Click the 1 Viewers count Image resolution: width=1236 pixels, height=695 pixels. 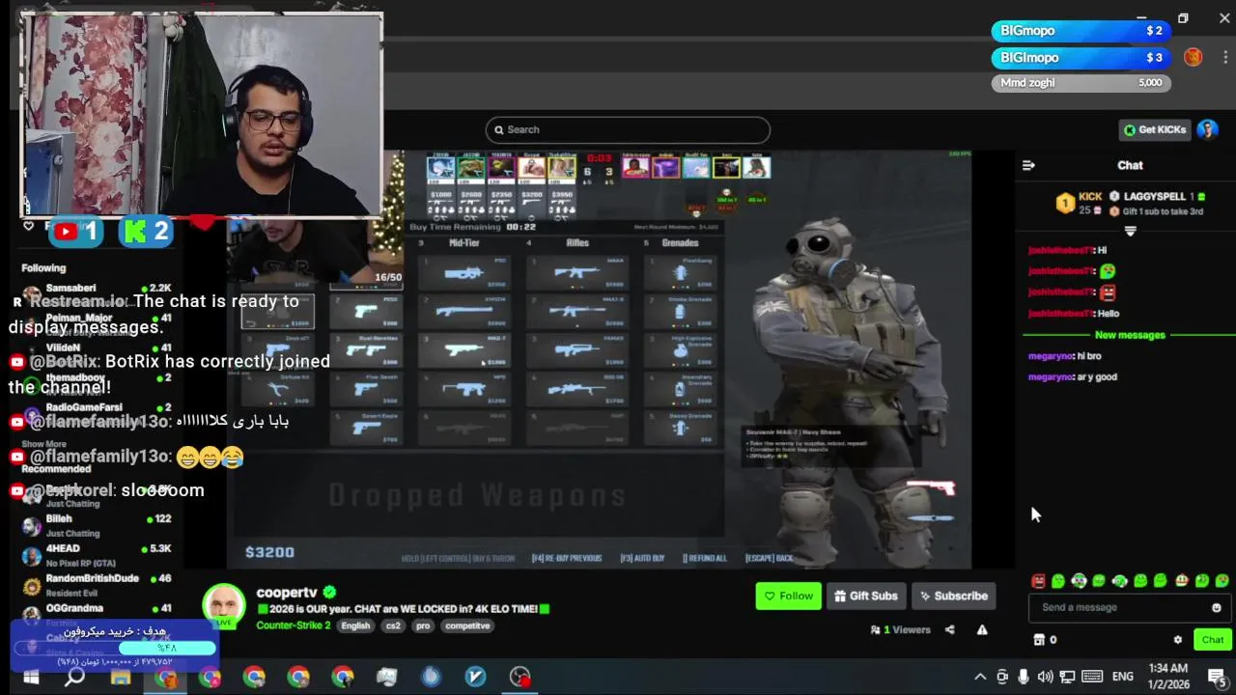(x=901, y=629)
